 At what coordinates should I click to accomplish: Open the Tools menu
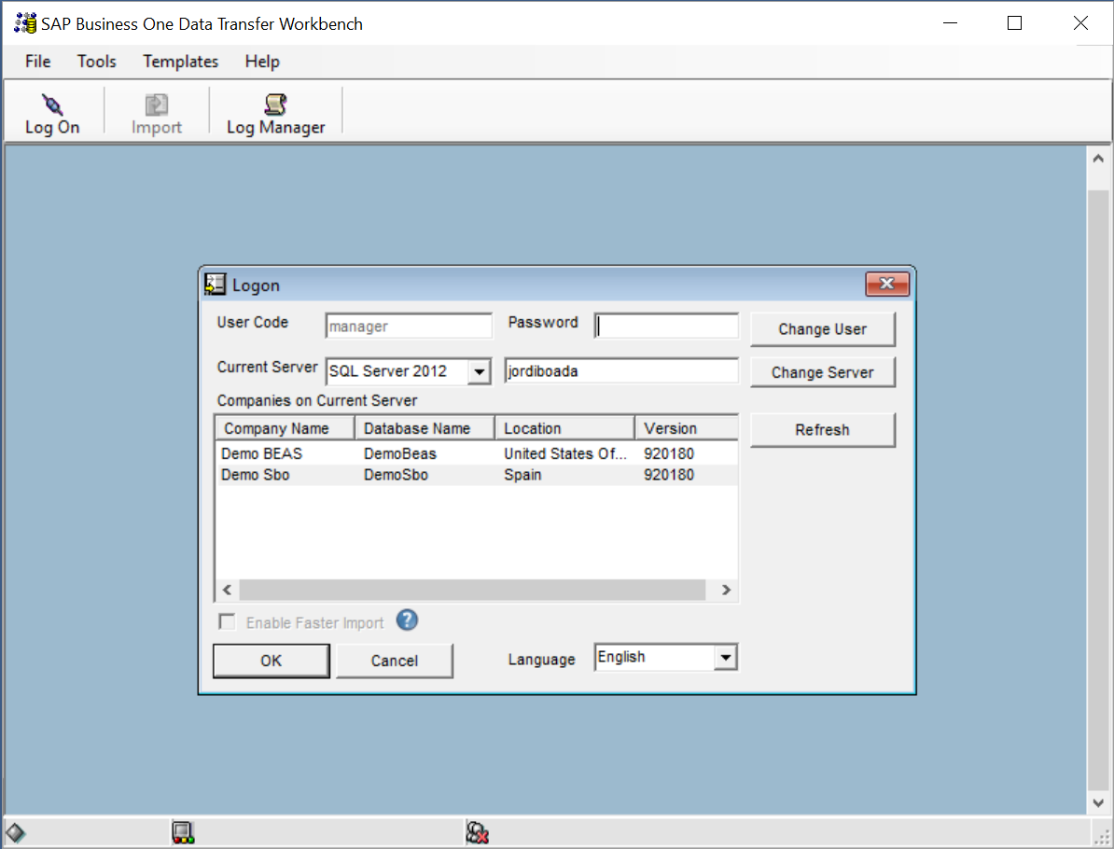[97, 62]
